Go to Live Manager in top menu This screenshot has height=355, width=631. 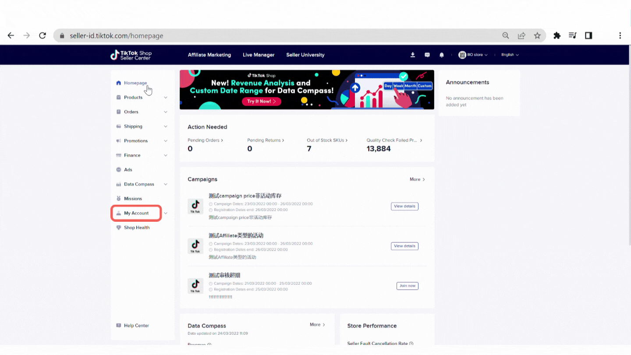point(259,55)
